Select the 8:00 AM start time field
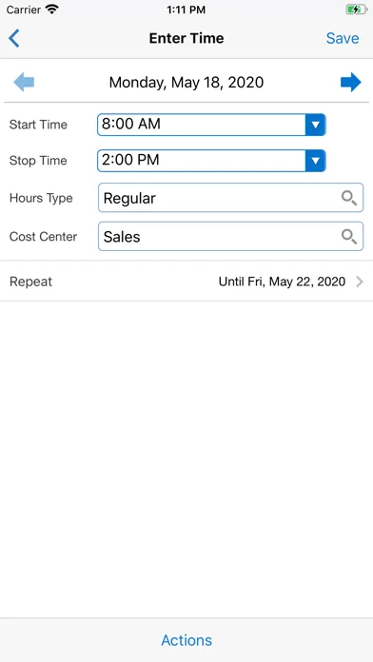Screen dimensions: 373x662 point(211,125)
